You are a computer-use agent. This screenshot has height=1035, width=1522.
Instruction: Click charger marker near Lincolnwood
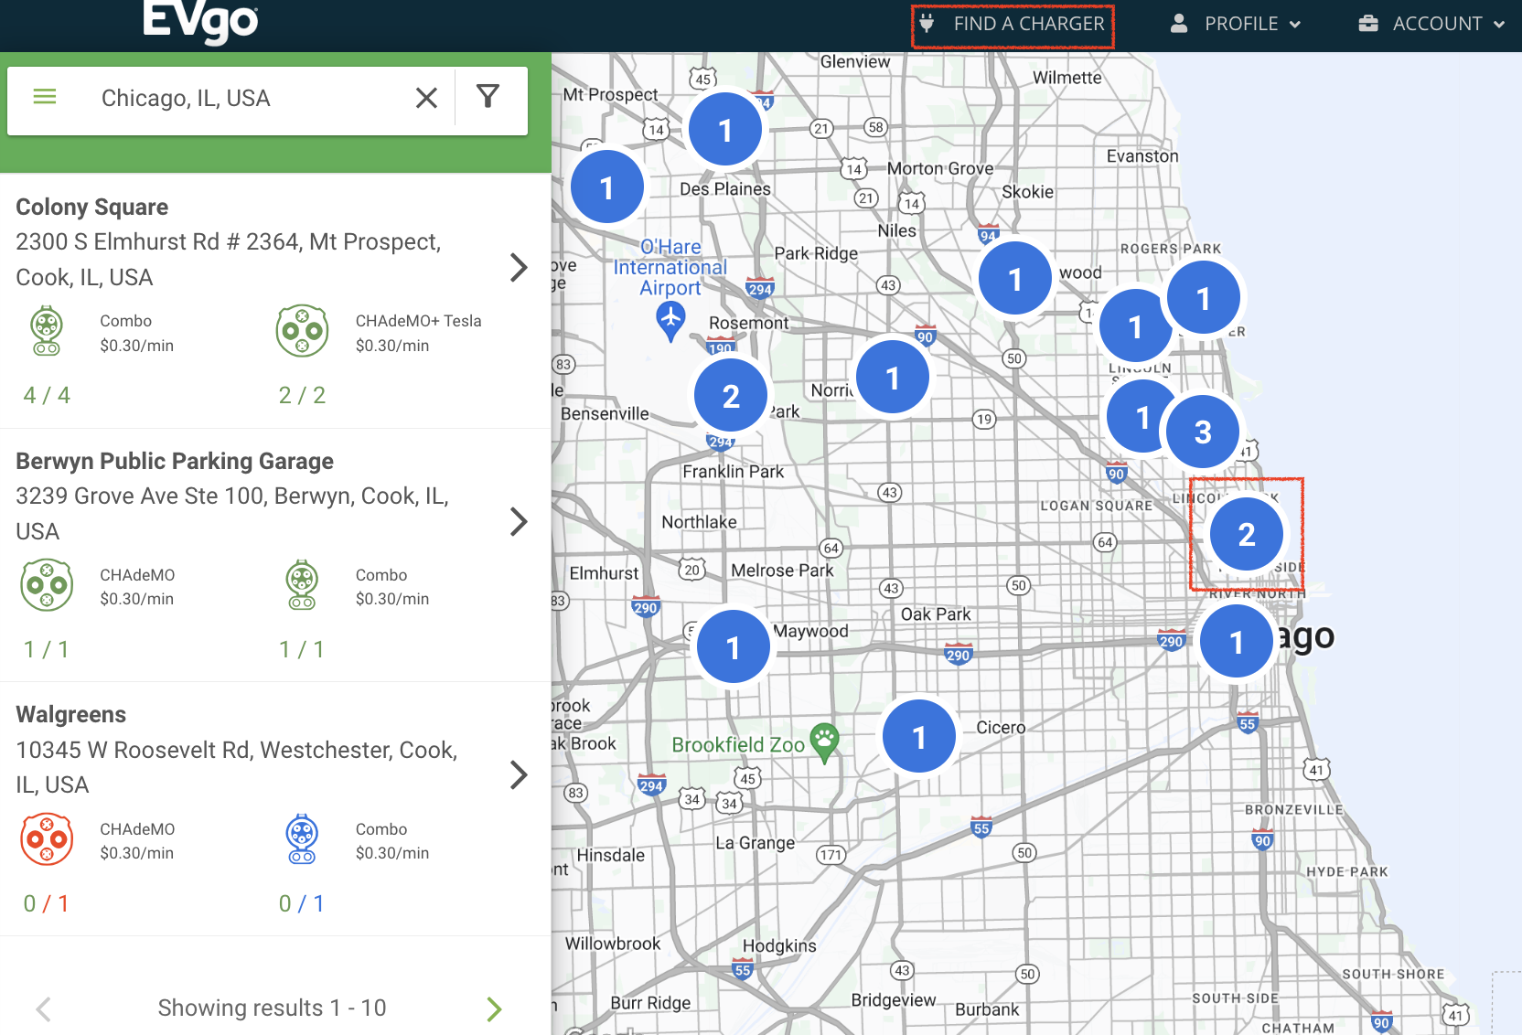tap(1015, 279)
